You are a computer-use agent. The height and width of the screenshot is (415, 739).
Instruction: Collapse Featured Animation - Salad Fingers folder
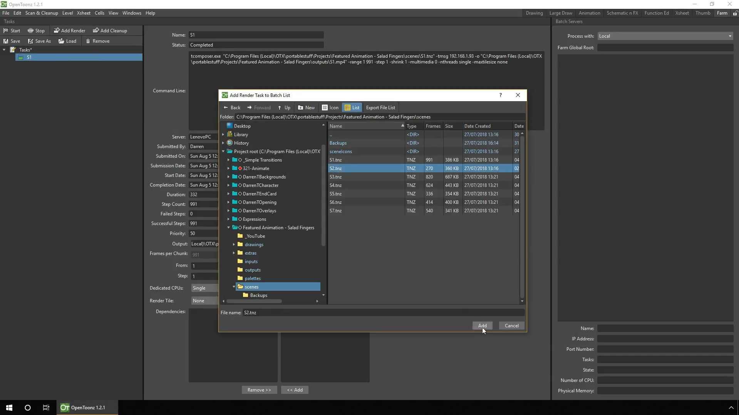point(228,228)
